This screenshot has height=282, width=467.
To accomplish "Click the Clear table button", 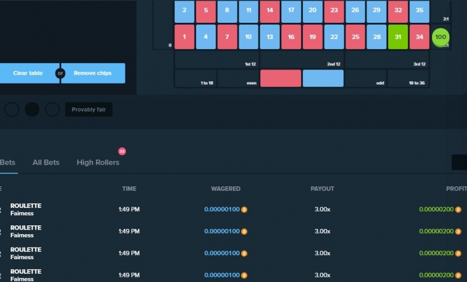I will click(29, 73).
